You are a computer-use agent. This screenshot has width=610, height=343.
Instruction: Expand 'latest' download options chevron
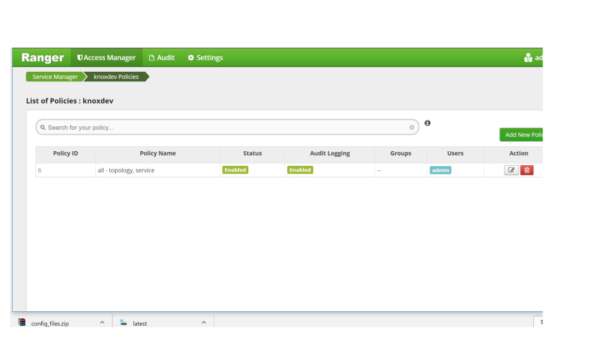coord(203,323)
